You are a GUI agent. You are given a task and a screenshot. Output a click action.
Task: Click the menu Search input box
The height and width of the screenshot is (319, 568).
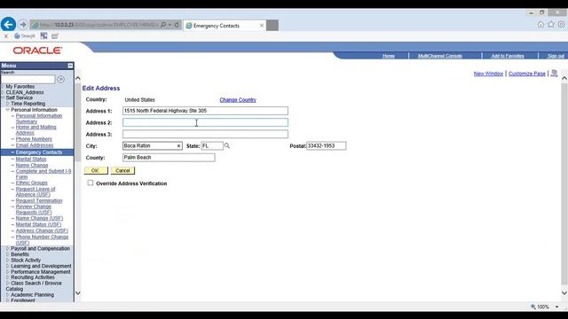click(x=28, y=79)
